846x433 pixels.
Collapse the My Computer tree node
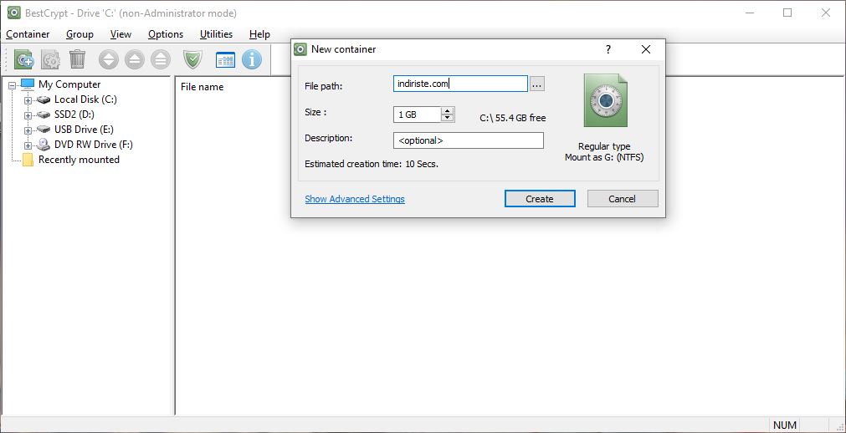pos(12,85)
